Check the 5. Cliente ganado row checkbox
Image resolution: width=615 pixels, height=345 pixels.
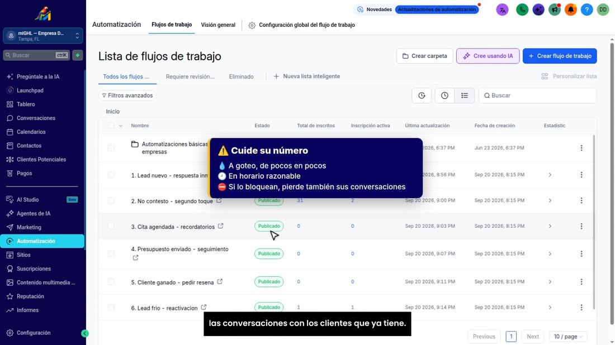(111, 281)
